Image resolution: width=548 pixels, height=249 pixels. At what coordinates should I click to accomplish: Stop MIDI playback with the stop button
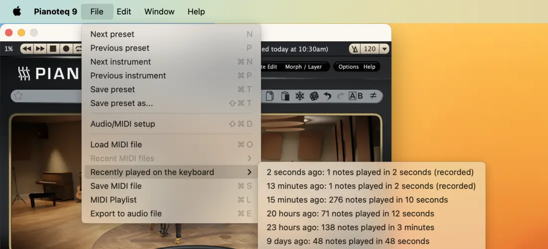click(53, 49)
